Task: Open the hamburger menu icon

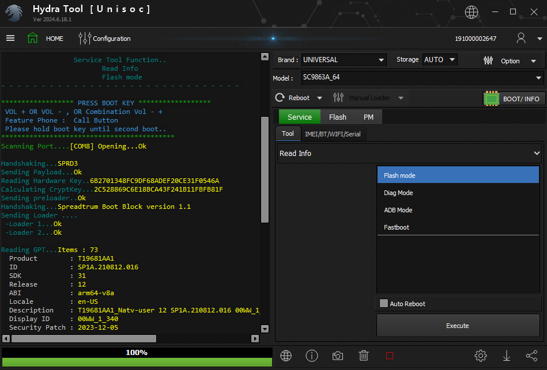Action: pyautogui.click(x=10, y=39)
